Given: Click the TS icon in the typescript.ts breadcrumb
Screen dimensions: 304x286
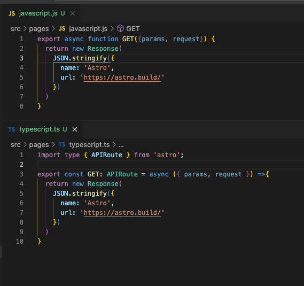Looking at the screenshot, I should [62, 144].
